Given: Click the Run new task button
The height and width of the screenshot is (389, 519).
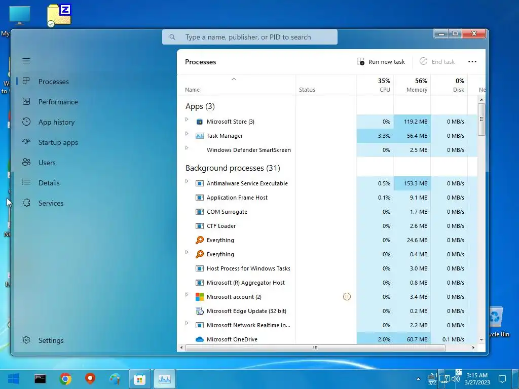Looking at the screenshot, I should point(381,61).
